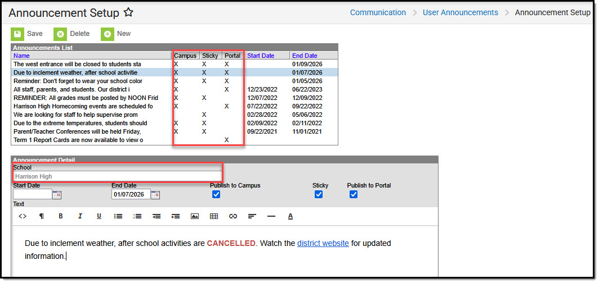Uncheck the Publish to Portal checkbox
This screenshot has height=283, width=599.
point(354,195)
